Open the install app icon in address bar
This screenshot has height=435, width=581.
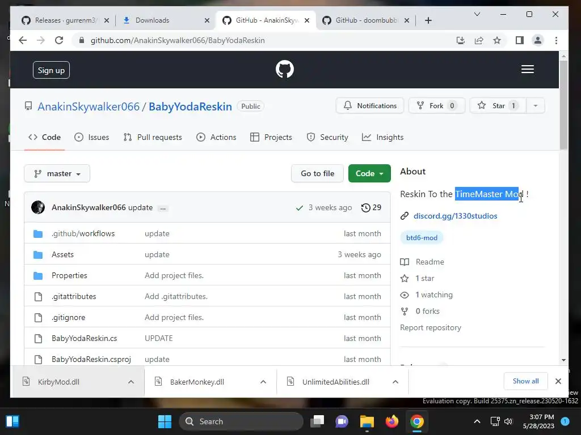[461, 40]
